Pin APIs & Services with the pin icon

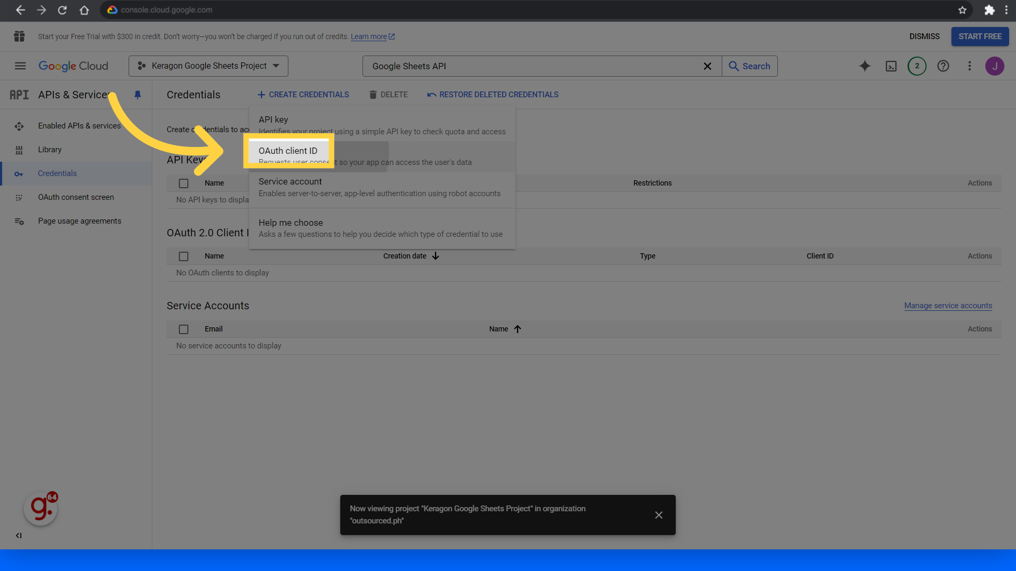coord(138,95)
